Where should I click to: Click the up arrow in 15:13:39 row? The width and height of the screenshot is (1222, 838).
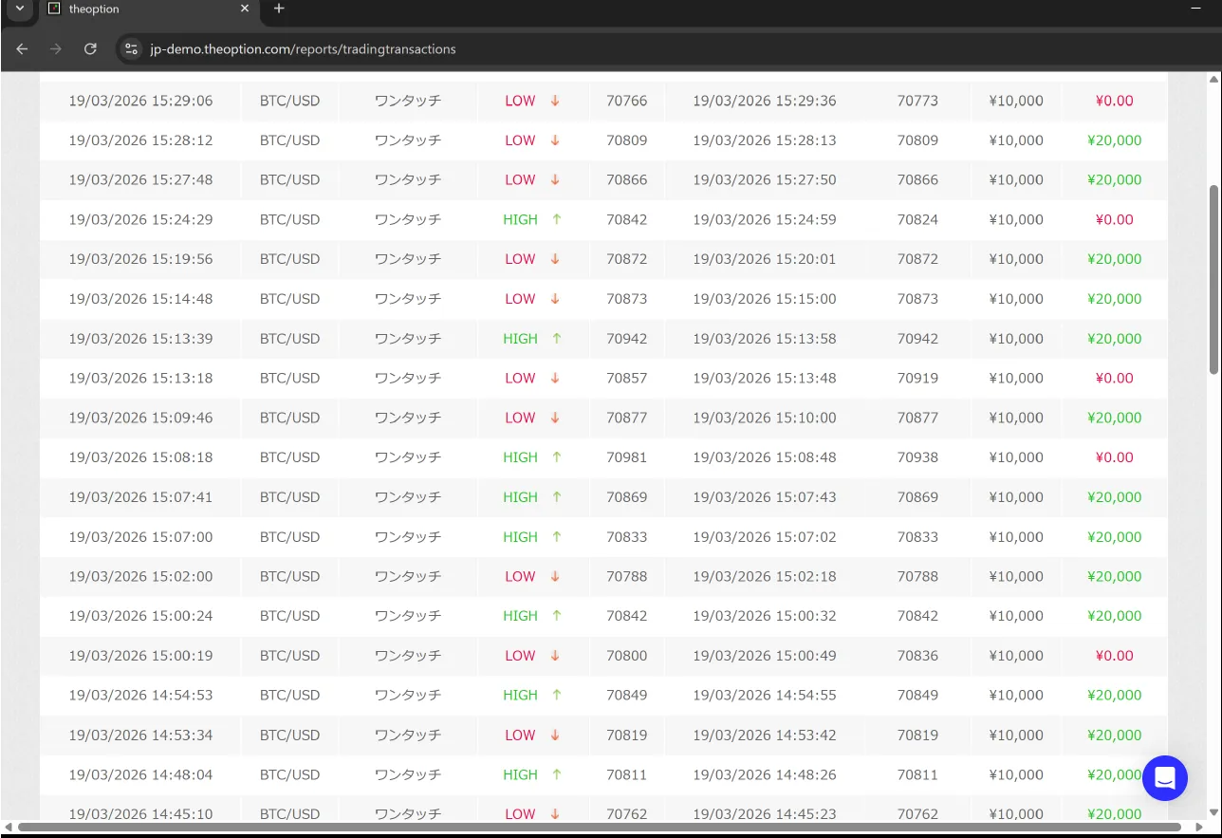(x=557, y=339)
